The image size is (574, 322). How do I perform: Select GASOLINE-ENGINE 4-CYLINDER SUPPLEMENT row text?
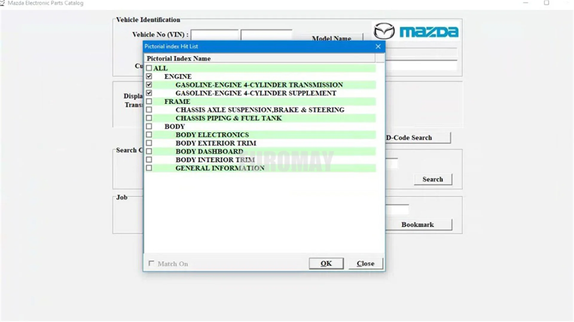pyautogui.click(x=256, y=93)
